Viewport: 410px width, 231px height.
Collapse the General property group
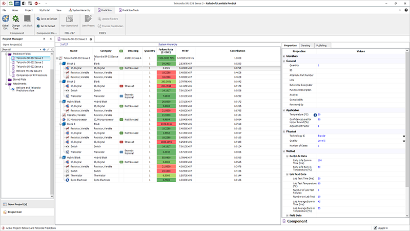coord(284,61)
